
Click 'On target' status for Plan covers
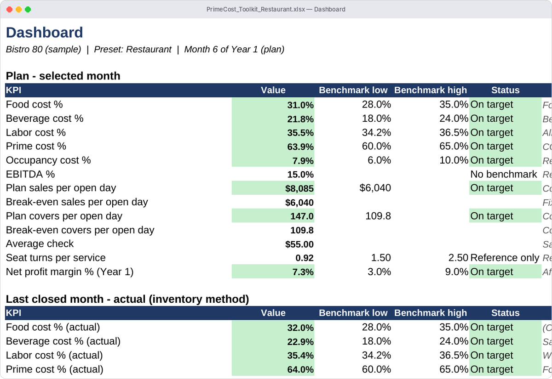point(505,216)
